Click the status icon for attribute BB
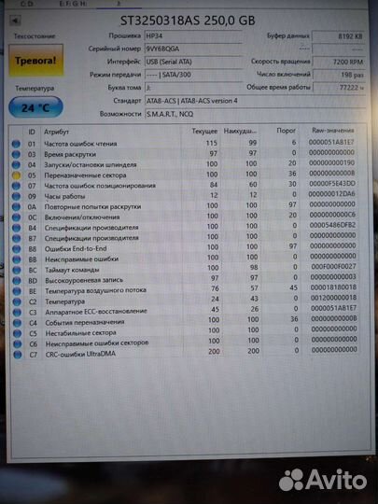 coord(17,259)
